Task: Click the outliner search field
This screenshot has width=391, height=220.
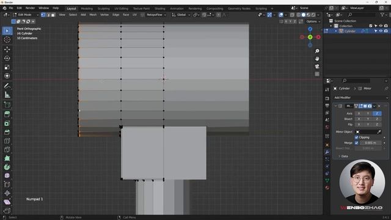Action: [x=362, y=15]
